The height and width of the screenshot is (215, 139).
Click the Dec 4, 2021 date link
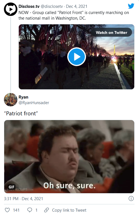tap(77, 6)
